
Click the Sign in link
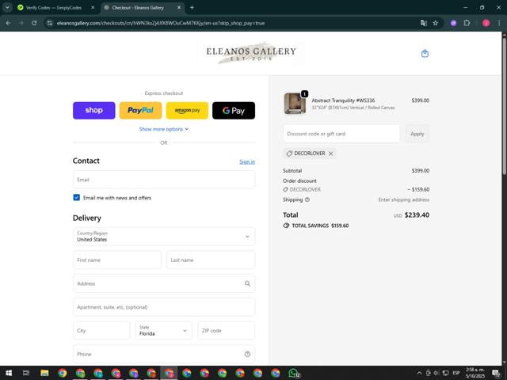247,161
